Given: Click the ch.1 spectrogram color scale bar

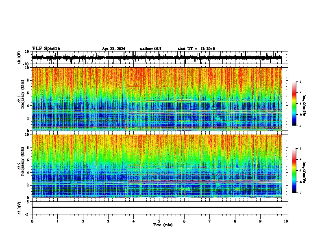Looking at the screenshot, I should pos(294,104).
